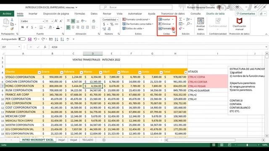Select cell HONG CORPORATION
Screen dimensions: 269x151
23,86
